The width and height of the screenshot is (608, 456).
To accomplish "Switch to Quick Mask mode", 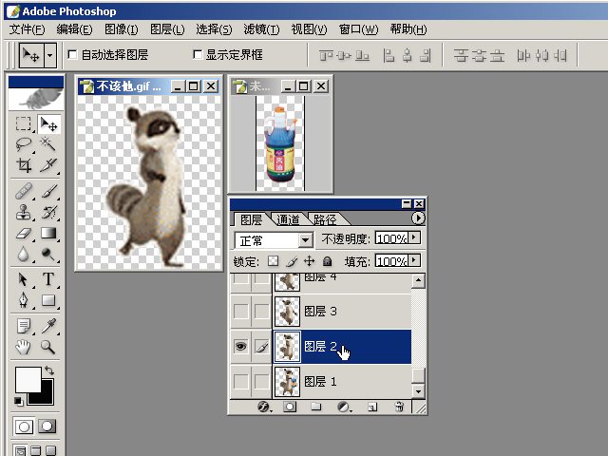I will [47, 427].
